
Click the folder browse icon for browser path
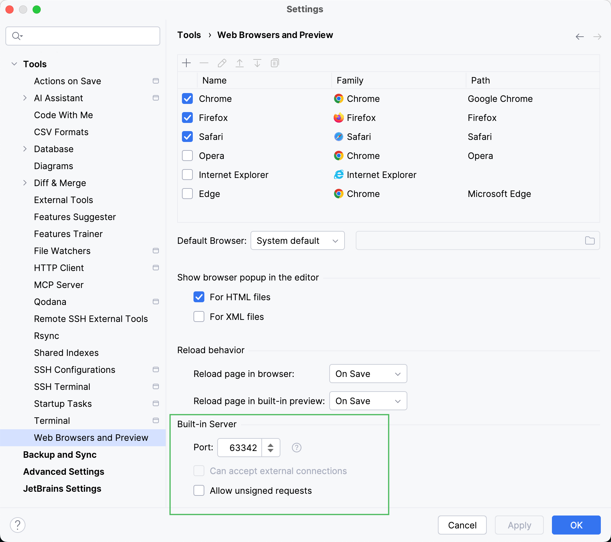click(590, 240)
